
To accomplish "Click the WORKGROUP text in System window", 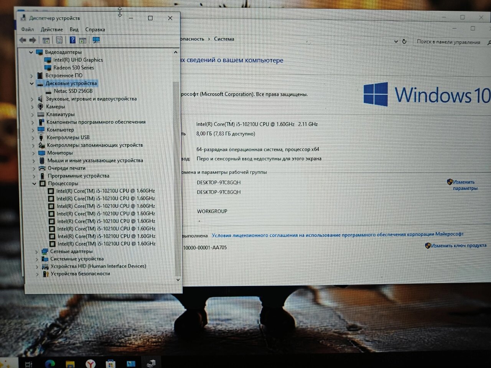I will pos(212,211).
